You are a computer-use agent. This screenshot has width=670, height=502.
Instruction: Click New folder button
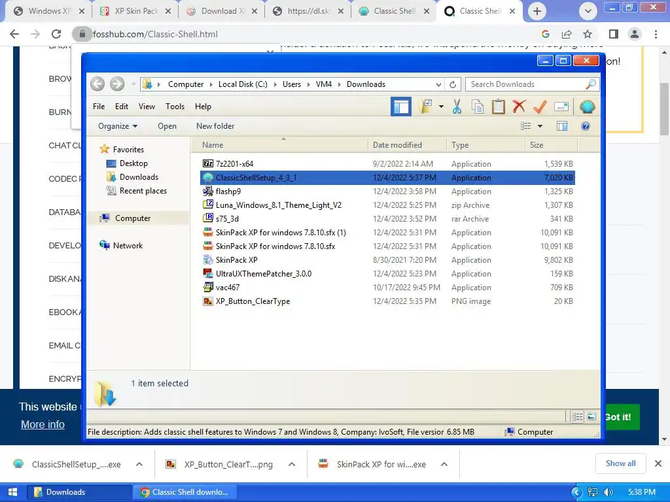pos(215,126)
